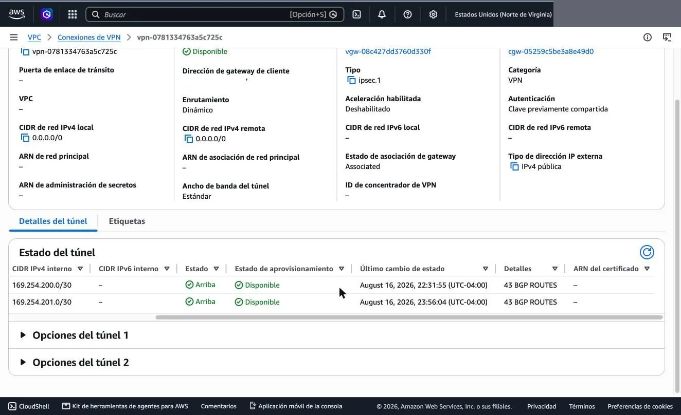The height and width of the screenshot is (415, 681).
Task: Open virtual gateway vgw-08c427dd3760d330f
Action: [x=388, y=51]
